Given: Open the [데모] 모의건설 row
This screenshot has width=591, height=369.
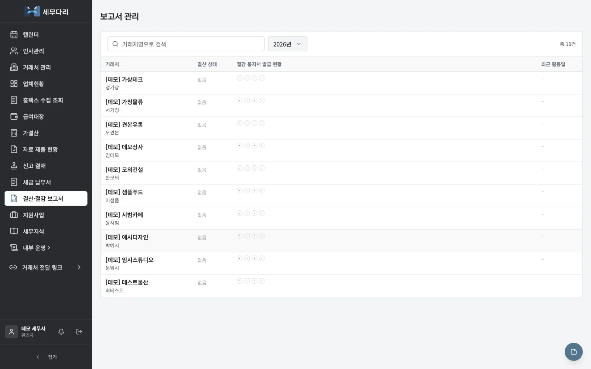Looking at the screenshot, I should click(341, 173).
